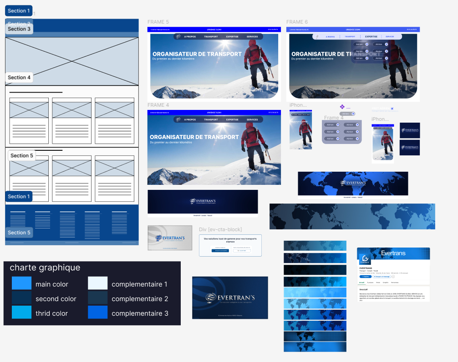Click the large image placeholder in wireframe
The image size is (458, 362).
(x=72, y=61)
